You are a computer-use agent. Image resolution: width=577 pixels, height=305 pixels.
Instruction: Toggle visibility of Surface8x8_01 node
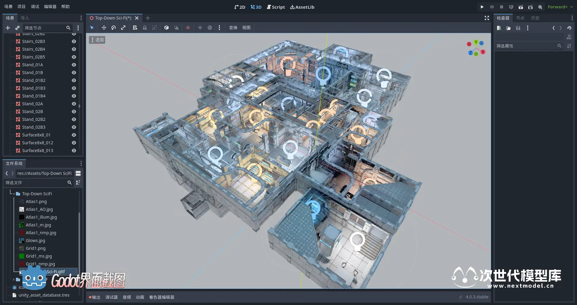74,135
